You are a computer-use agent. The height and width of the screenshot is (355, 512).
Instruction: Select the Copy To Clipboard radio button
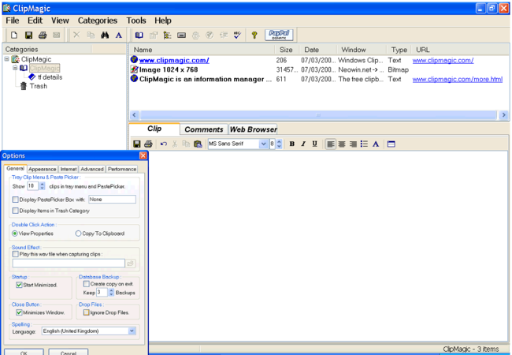click(78, 234)
